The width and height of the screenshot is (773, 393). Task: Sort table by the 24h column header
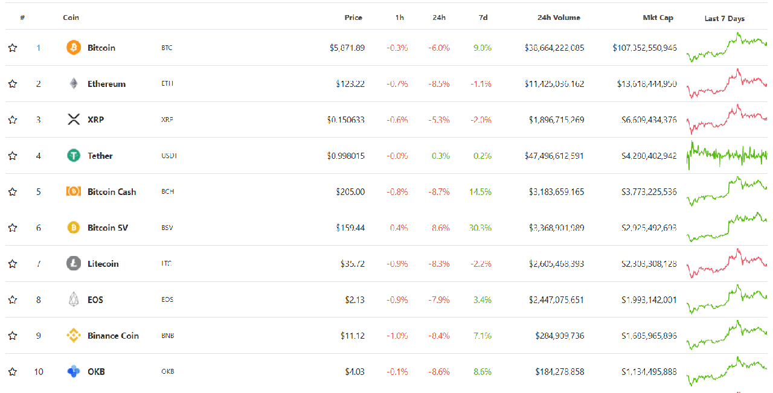tap(439, 18)
